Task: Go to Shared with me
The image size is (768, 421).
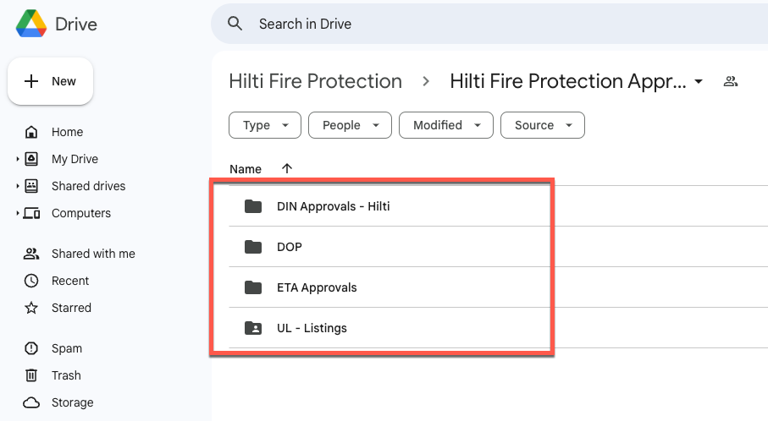Action: click(x=80, y=254)
